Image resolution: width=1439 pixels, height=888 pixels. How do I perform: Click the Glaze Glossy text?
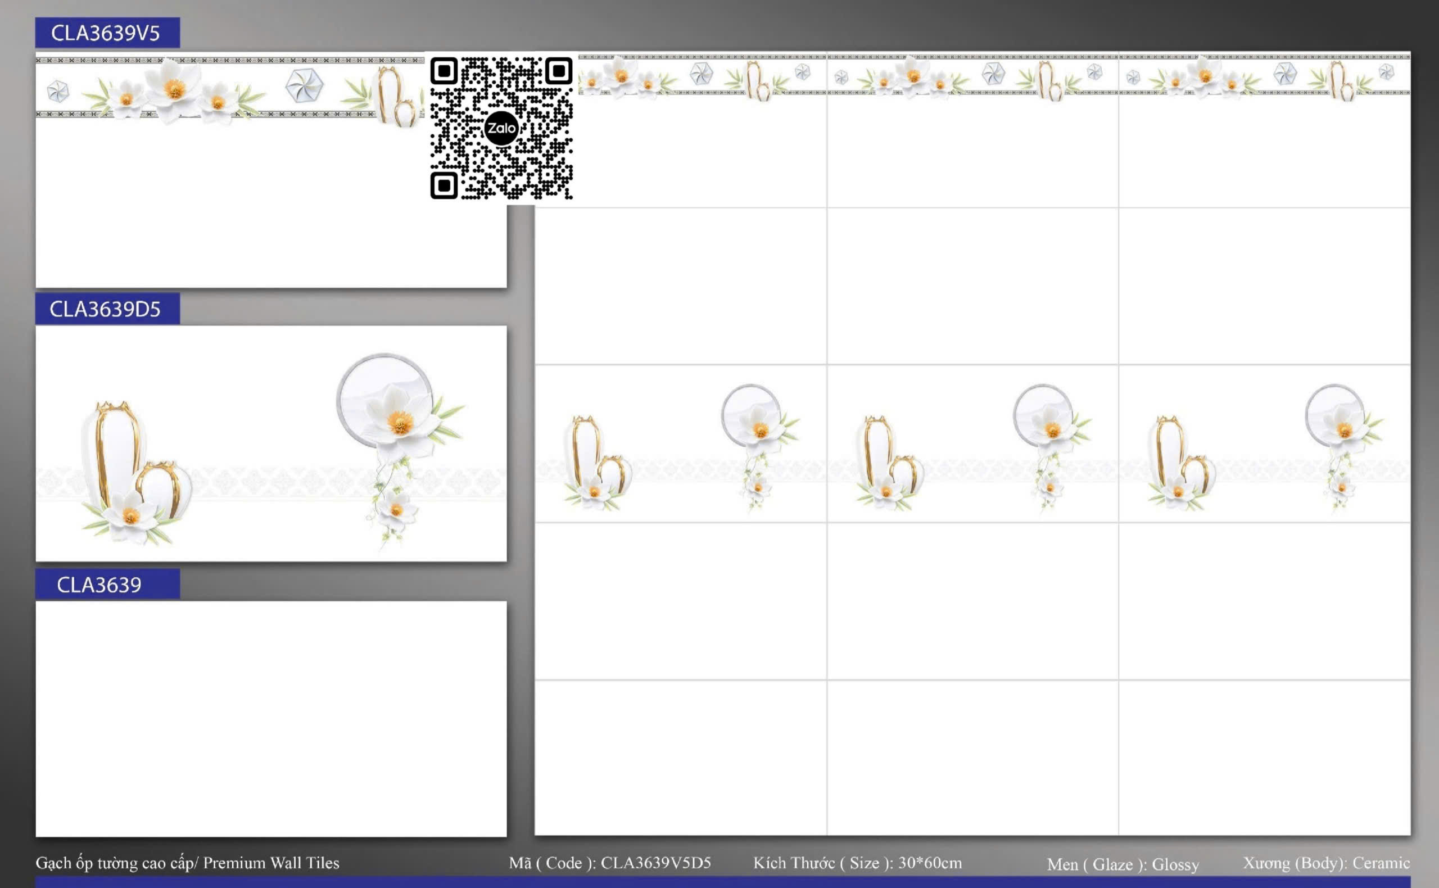click(1123, 864)
